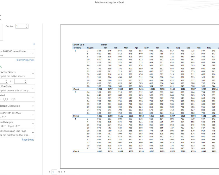
Task: Click the printer status info icon
Action: click(34, 44)
